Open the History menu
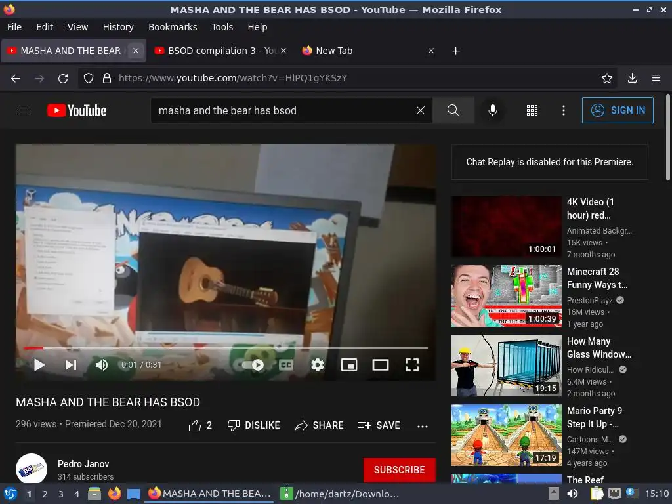Screen dimensions: 672x504 pos(118,27)
